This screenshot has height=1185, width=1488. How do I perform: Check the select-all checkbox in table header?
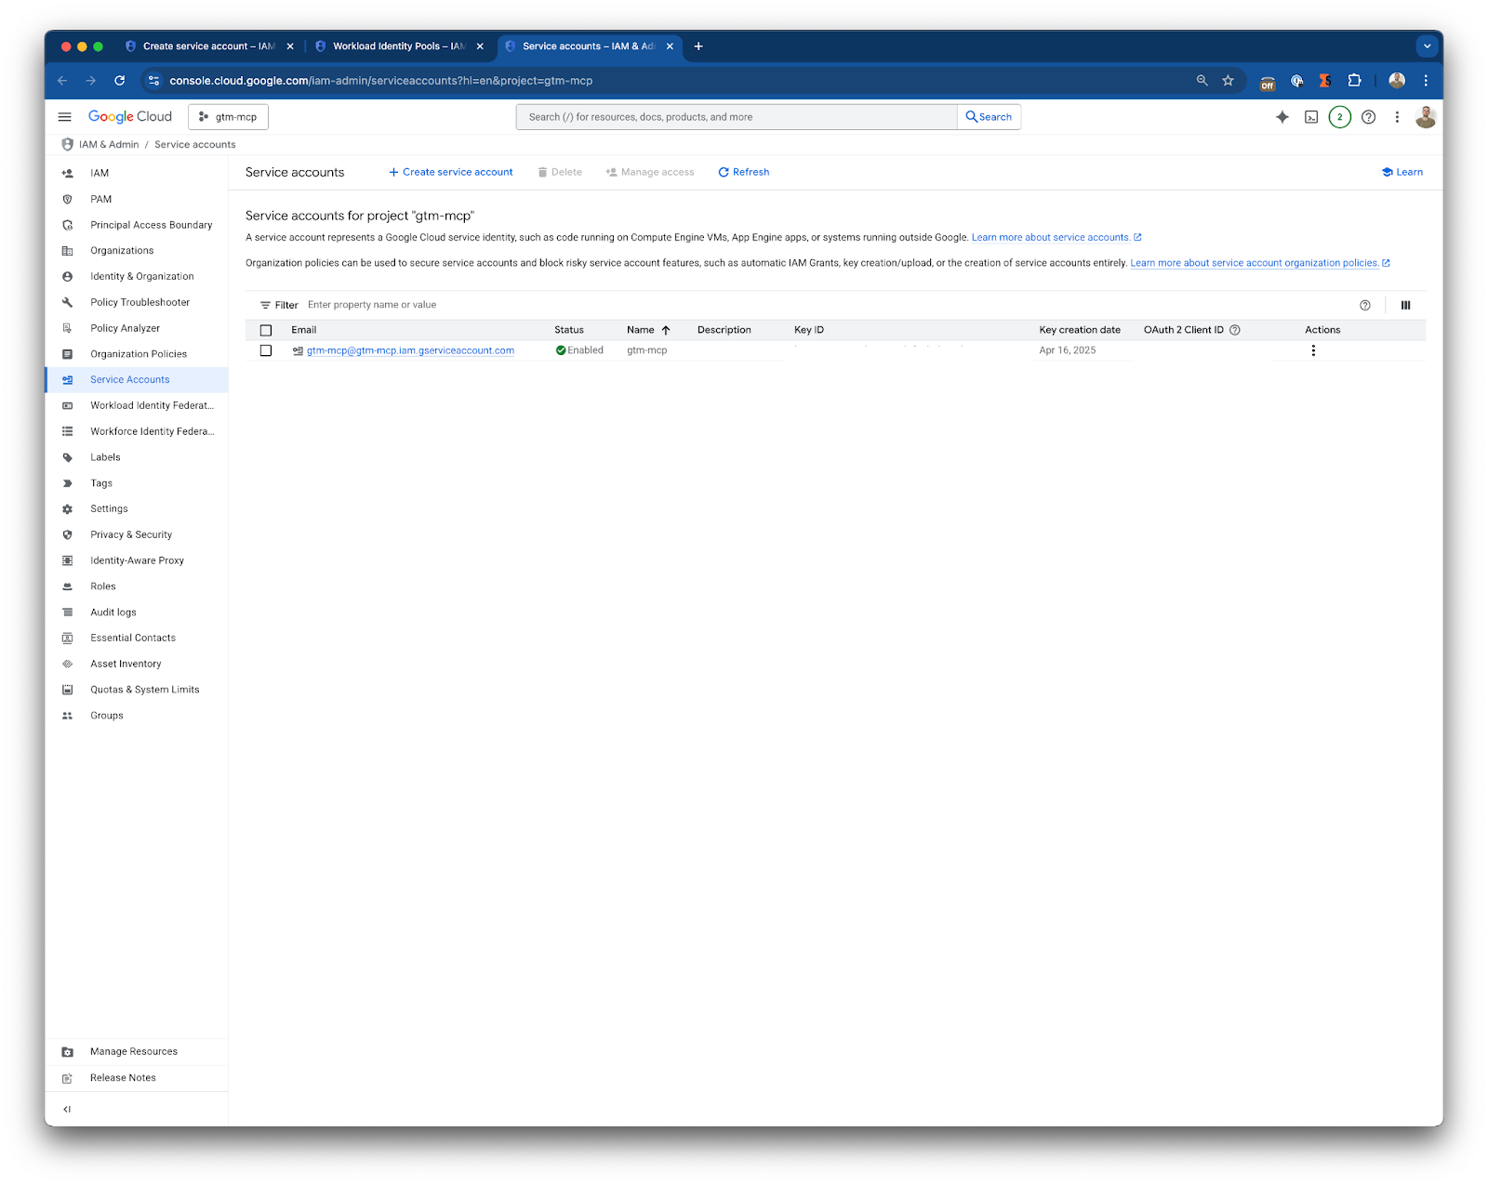266,330
